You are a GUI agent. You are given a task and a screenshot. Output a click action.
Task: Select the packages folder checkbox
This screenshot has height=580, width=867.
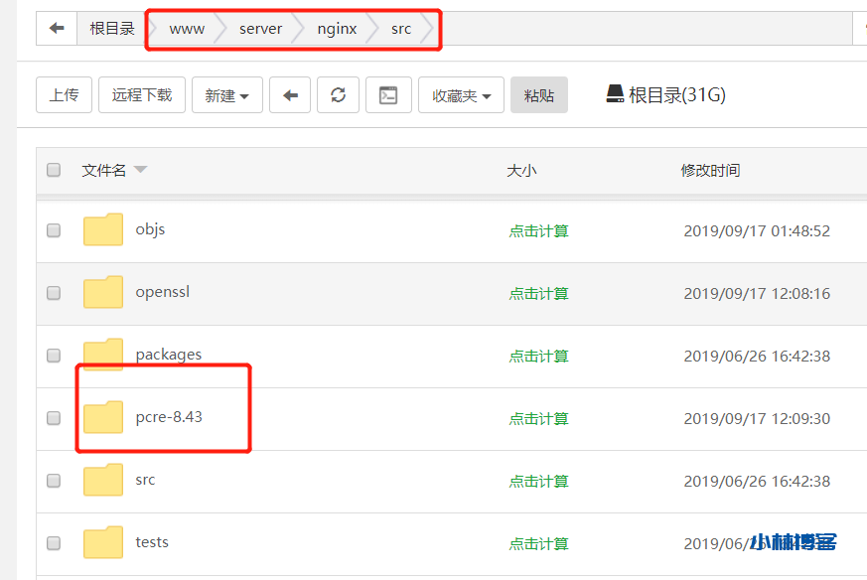coord(54,356)
